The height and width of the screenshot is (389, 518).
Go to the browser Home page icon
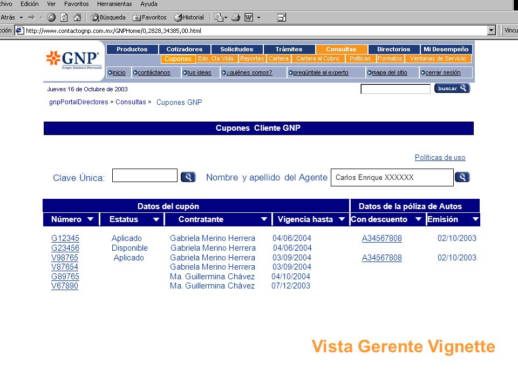click(x=77, y=17)
